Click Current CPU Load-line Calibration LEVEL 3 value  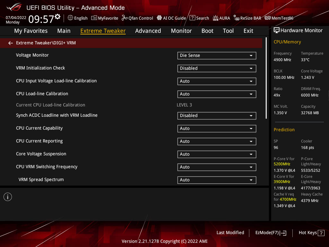click(184, 105)
